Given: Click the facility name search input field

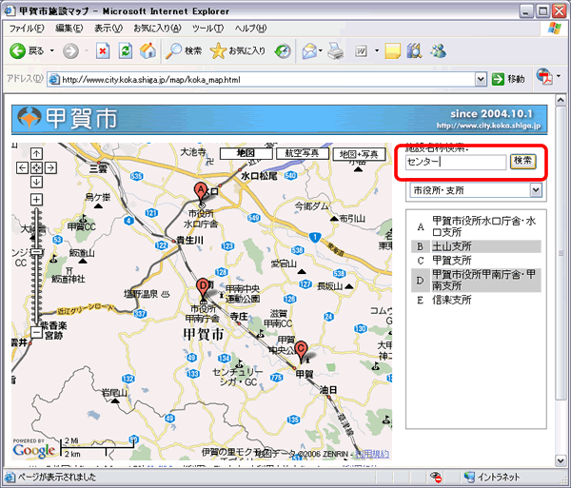Looking at the screenshot, I should click(456, 162).
